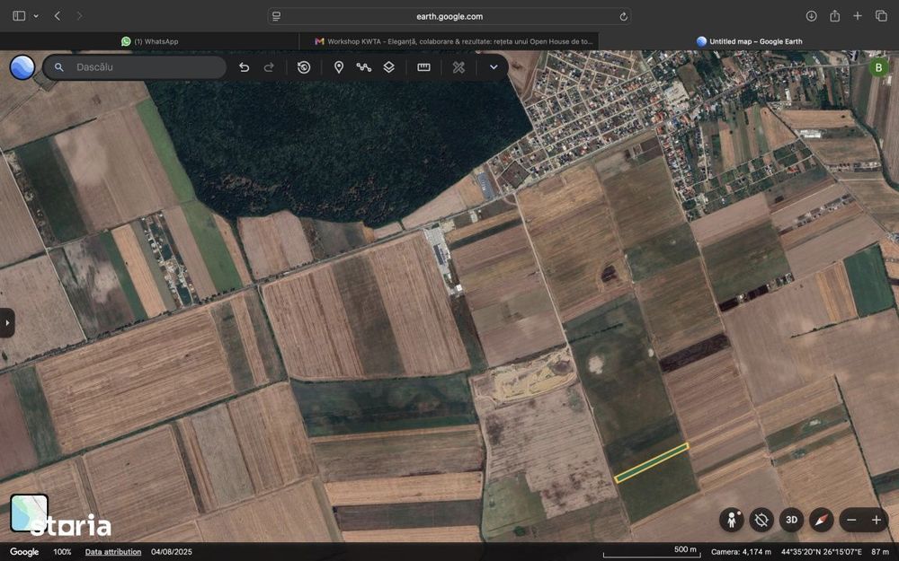The width and height of the screenshot is (899, 561).
Task: Toggle the rotation lock control
Action: 761,520
